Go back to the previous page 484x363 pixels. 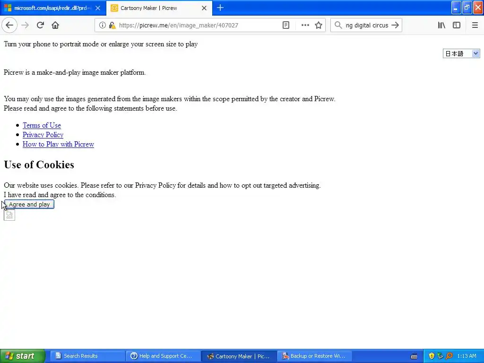[x=9, y=25]
